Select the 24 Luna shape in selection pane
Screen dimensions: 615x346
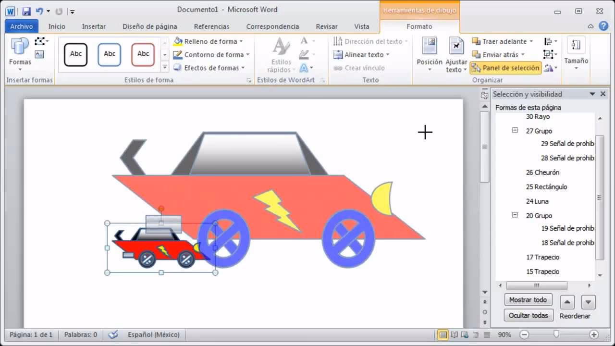537,201
